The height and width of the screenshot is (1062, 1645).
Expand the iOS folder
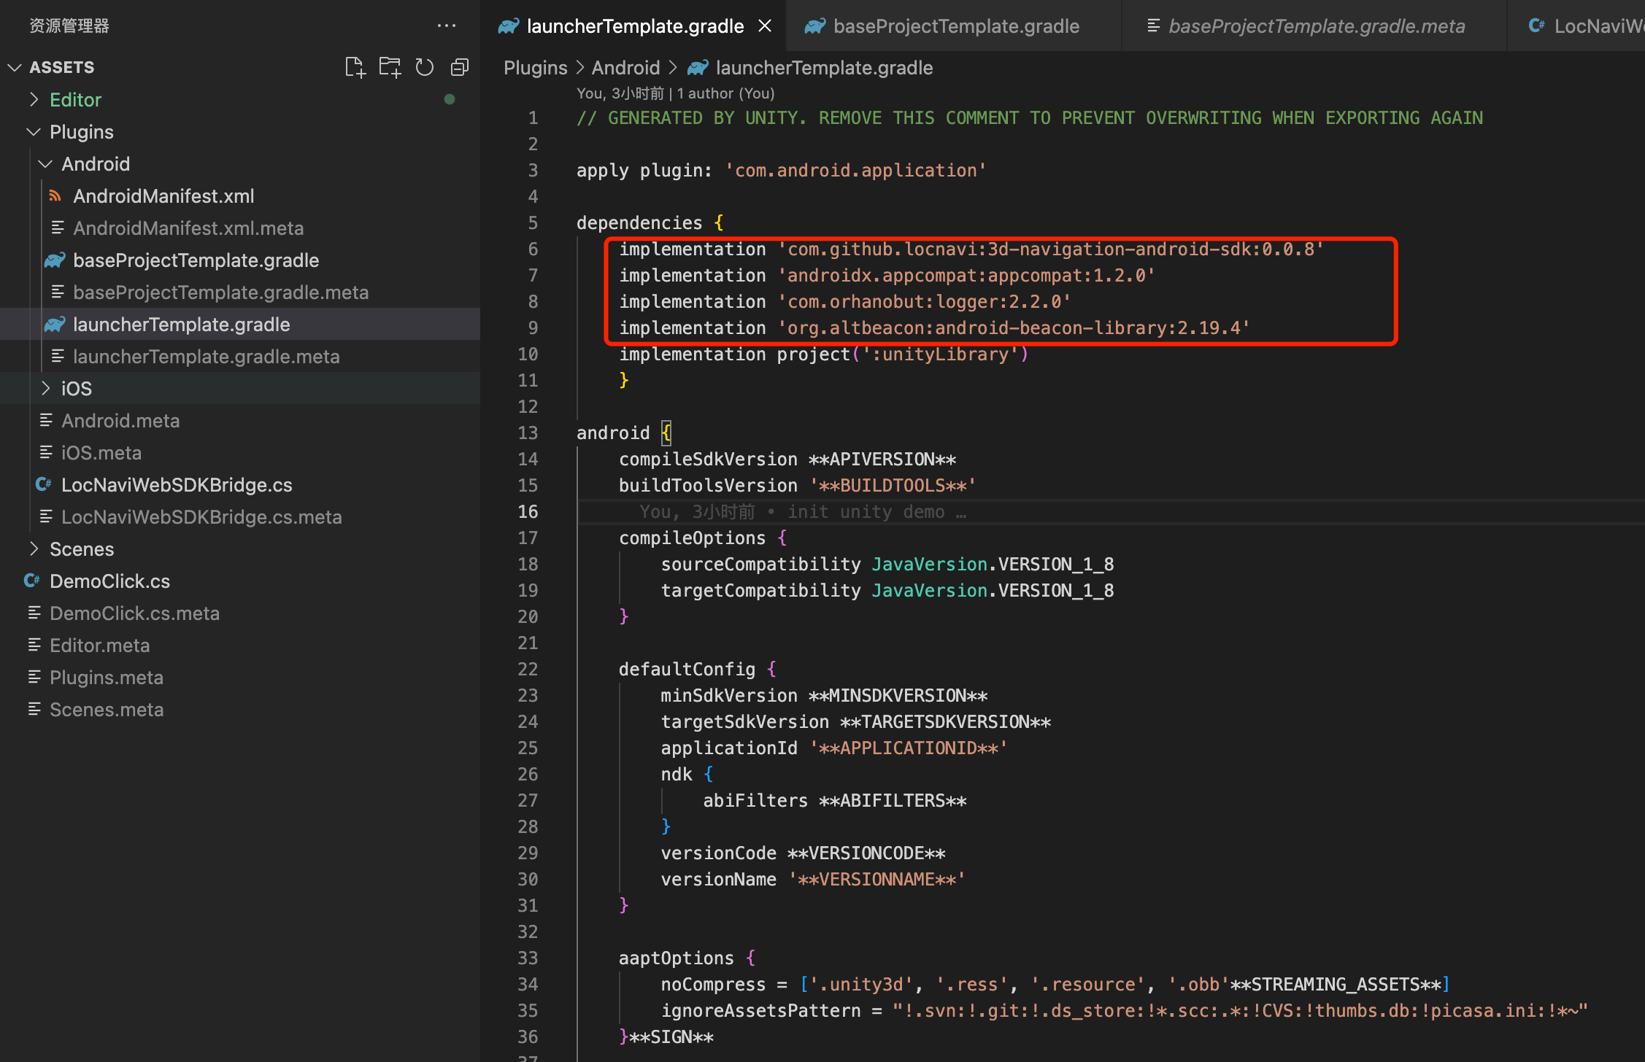[45, 388]
